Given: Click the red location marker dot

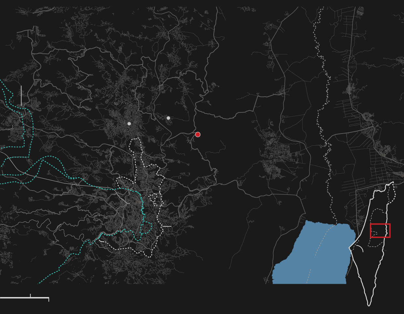Looking at the screenshot, I should [198, 135].
